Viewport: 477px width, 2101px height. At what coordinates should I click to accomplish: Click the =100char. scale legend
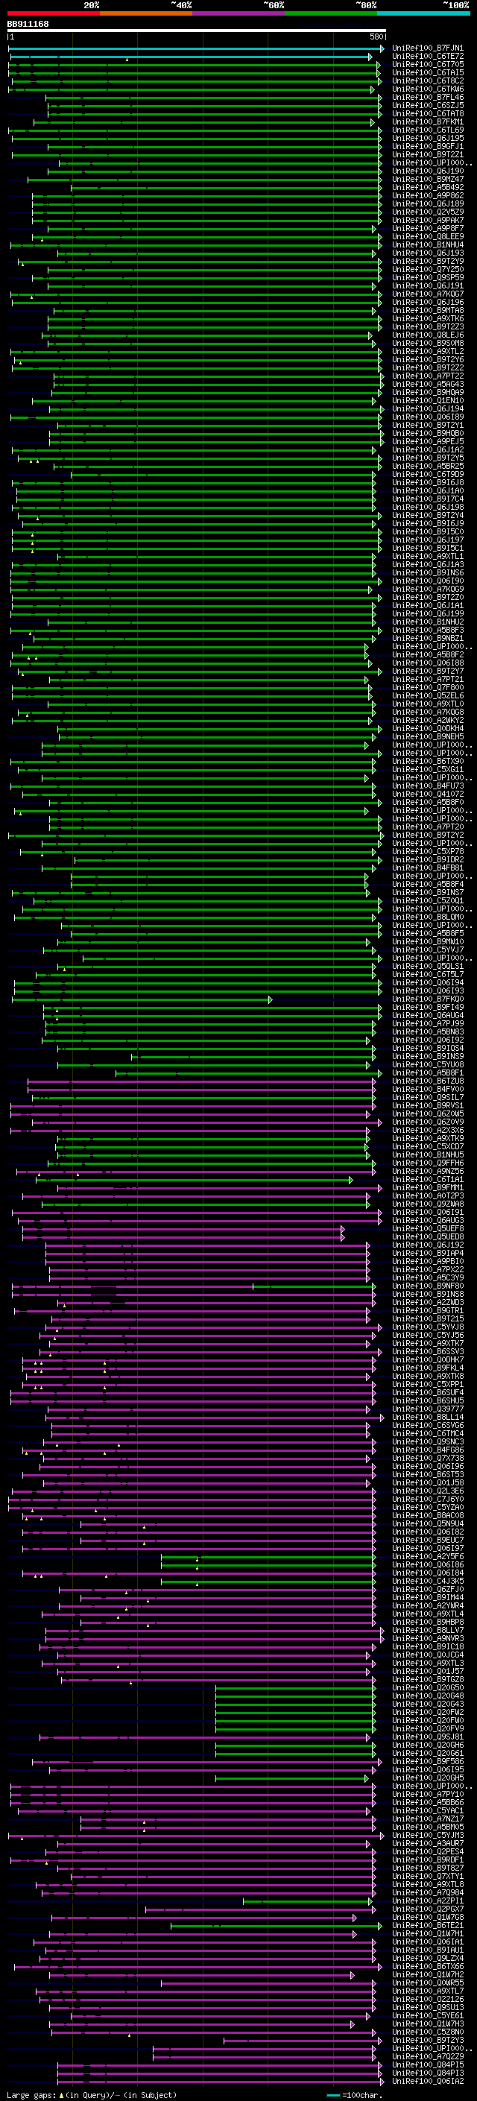tap(354, 2094)
